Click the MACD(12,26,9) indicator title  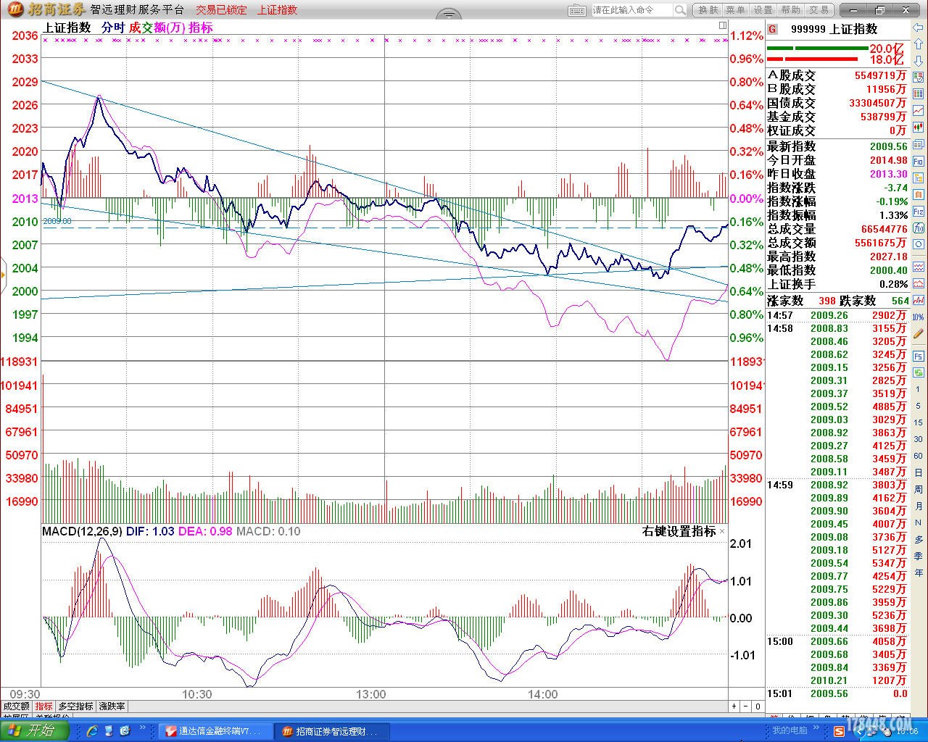[82, 531]
